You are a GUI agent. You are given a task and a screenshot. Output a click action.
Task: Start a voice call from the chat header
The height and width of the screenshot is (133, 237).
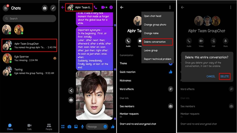[x=95, y=7]
